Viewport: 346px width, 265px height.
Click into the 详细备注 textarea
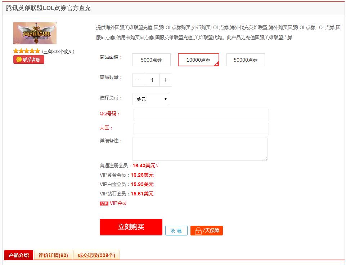pyautogui.click(x=200, y=149)
